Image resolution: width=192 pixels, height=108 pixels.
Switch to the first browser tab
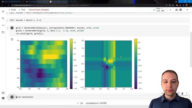pyautogui.click(x=12, y=2)
